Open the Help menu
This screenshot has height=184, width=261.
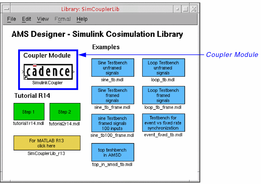tap(82, 19)
